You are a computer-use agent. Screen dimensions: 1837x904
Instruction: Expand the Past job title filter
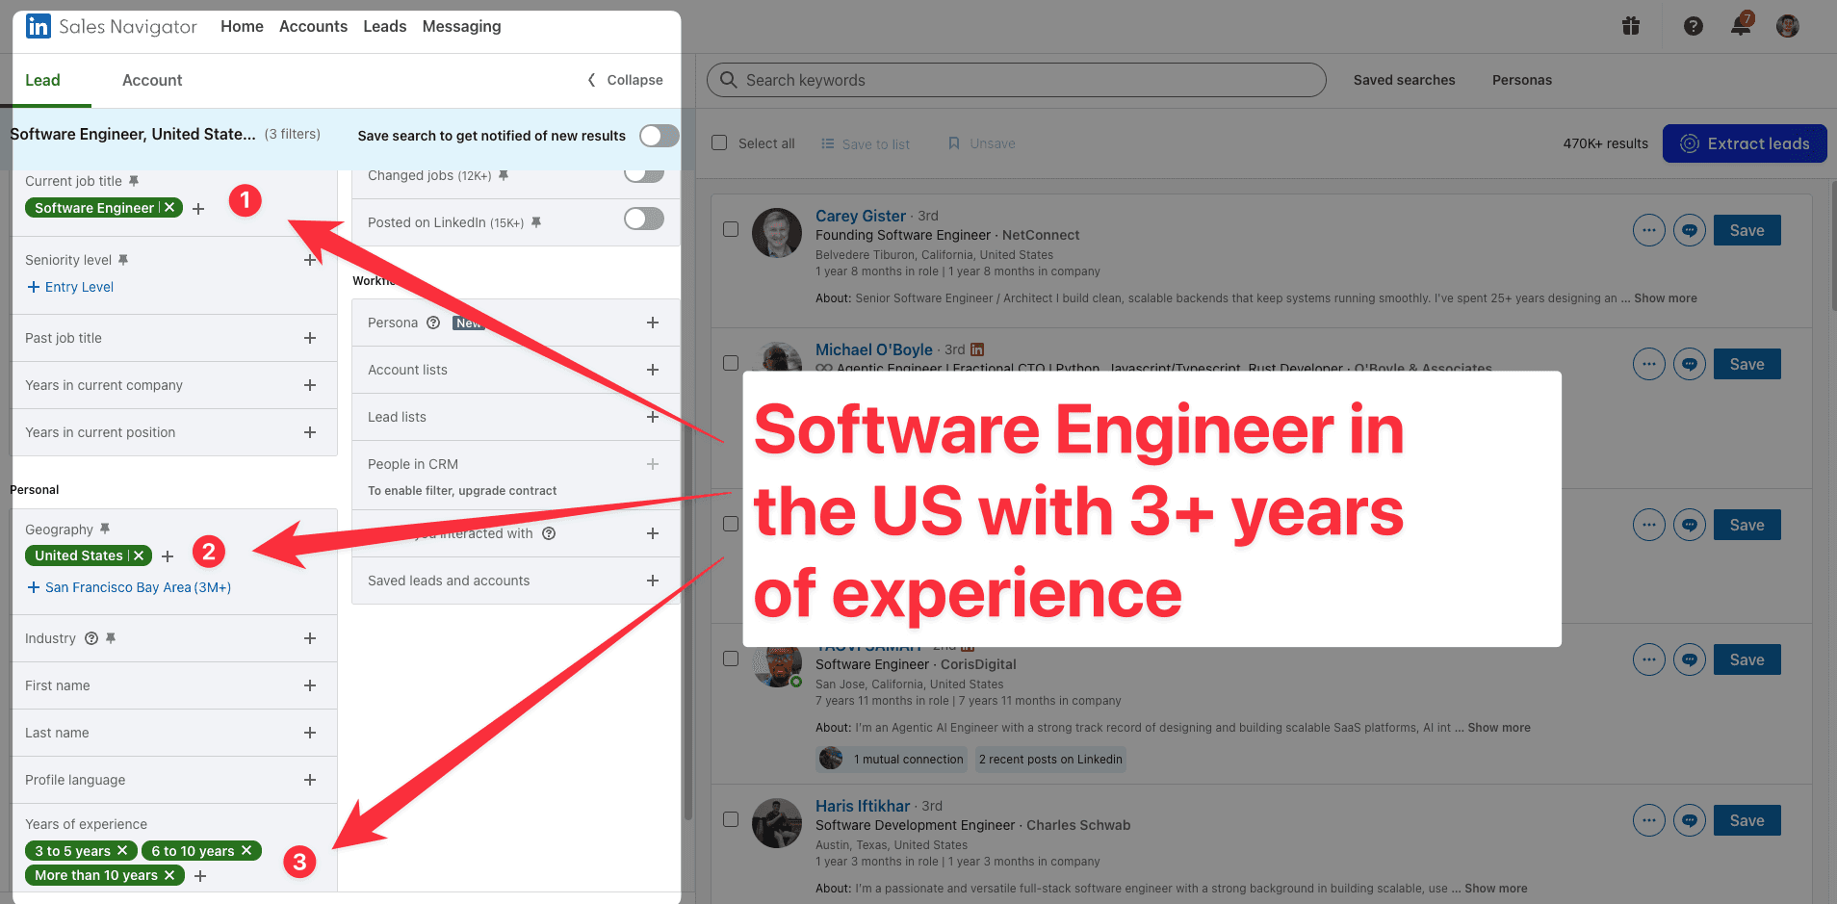point(310,338)
